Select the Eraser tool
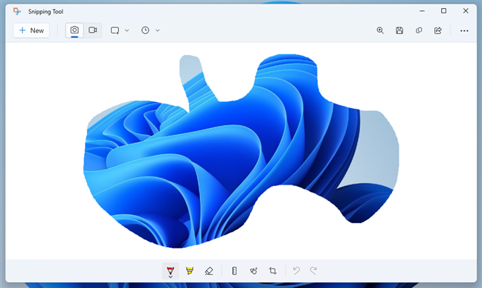The width and height of the screenshot is (482, 288). click(x=209, y=271)
